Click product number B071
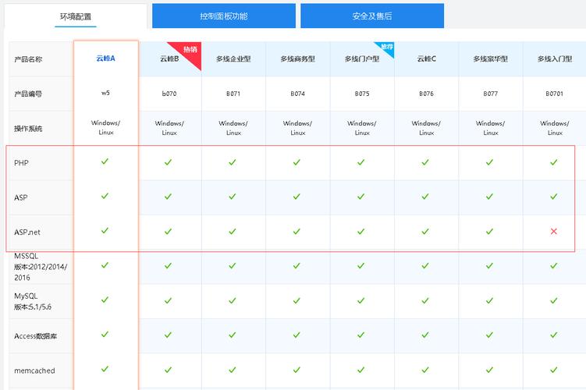The width and height of the screenshot is (586, 390). pyautogui.click(x=233, y=94)
